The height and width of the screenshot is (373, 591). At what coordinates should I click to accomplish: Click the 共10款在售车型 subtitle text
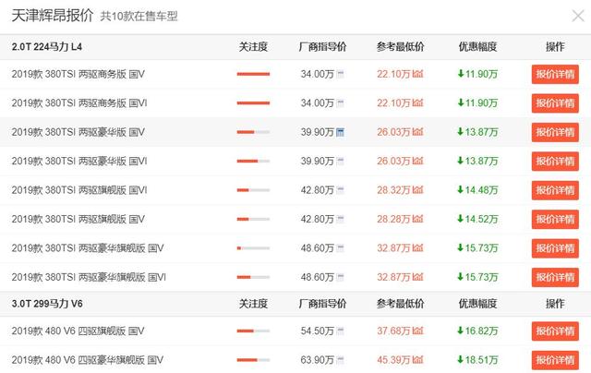139,17
